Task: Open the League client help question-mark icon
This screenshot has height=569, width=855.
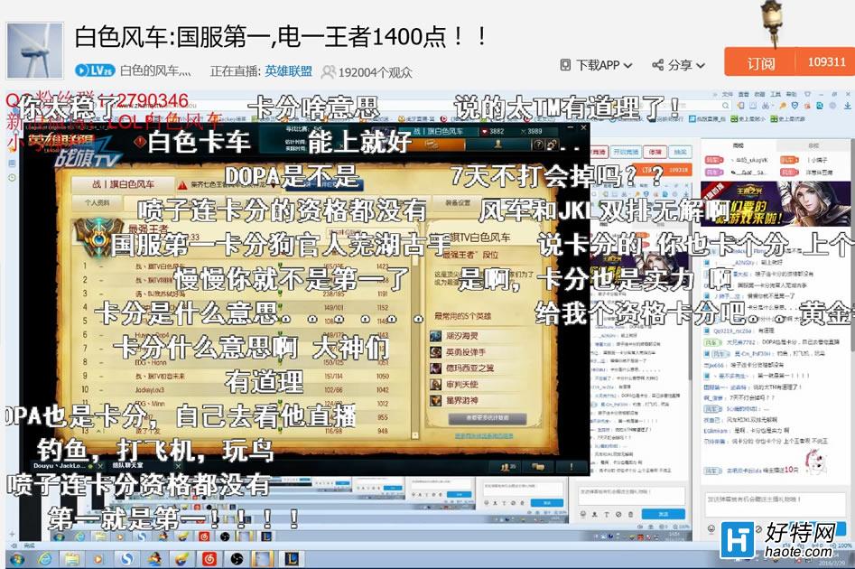Action: coord(537,145)
